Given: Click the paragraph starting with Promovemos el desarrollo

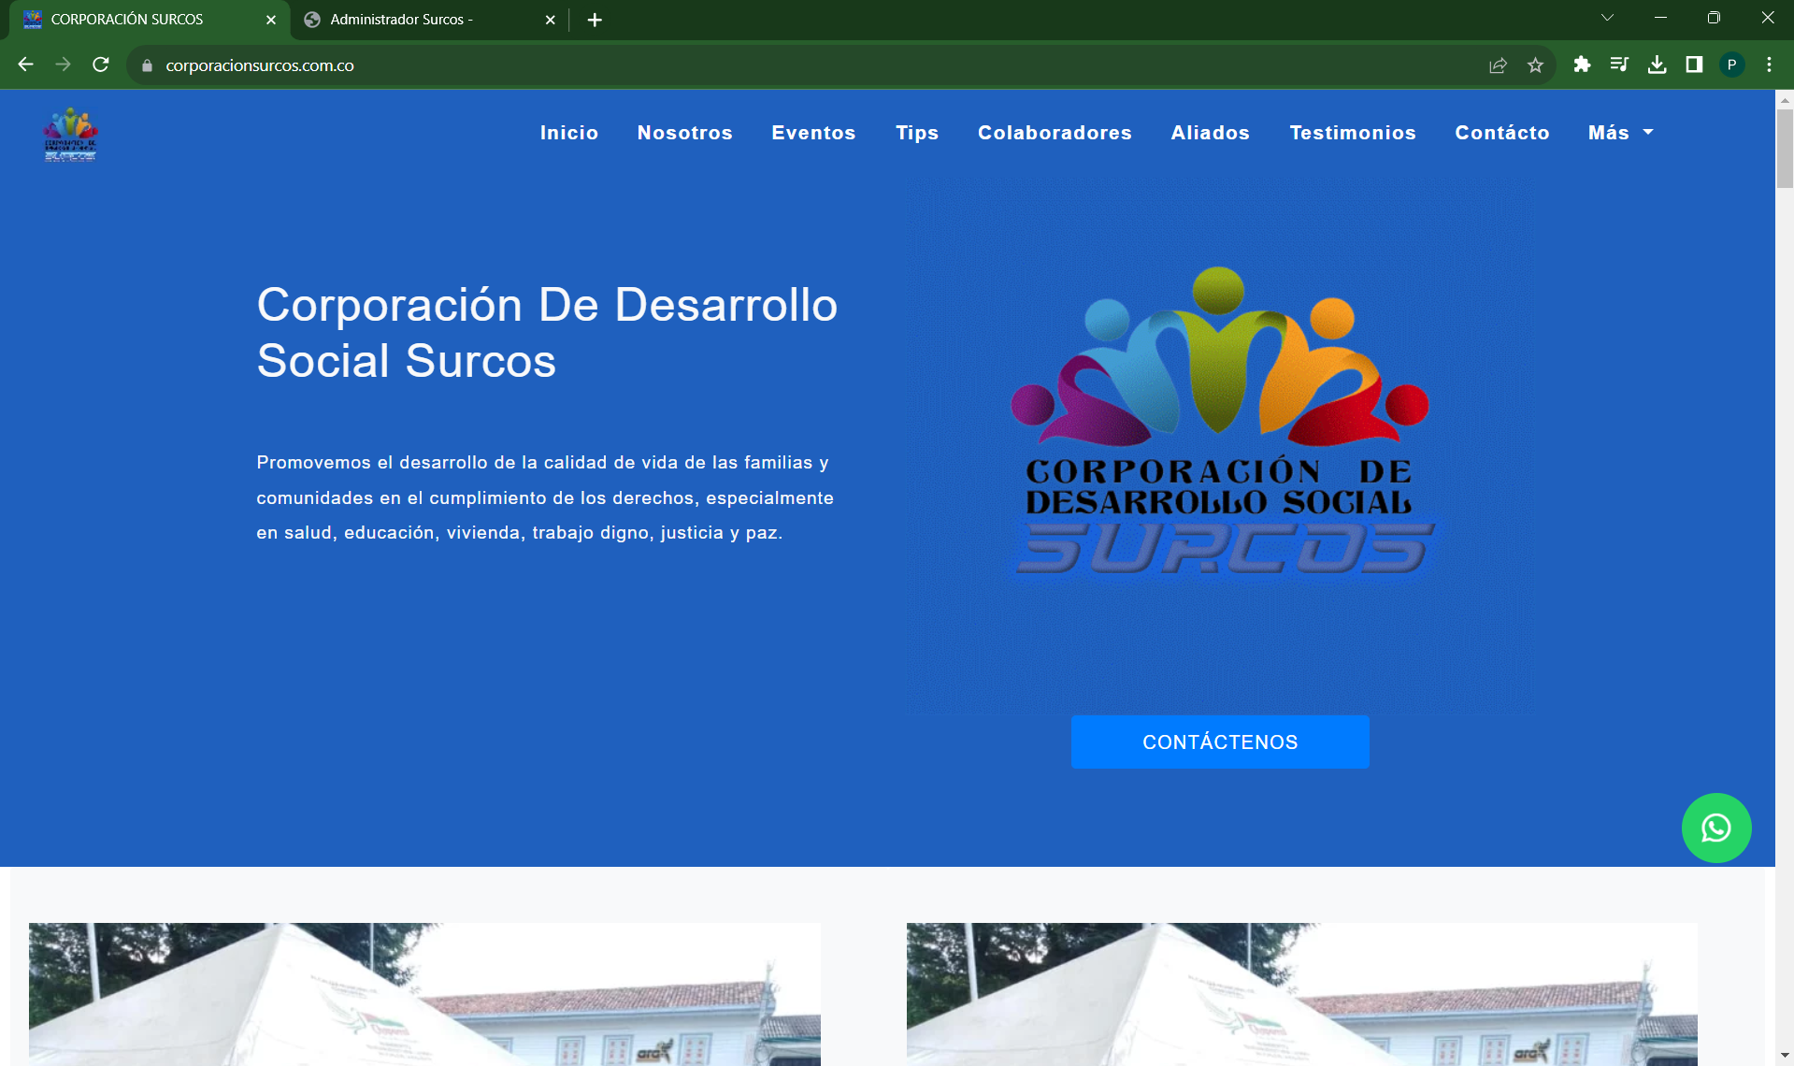Looking at the screenshot, I should coord(545,497).
